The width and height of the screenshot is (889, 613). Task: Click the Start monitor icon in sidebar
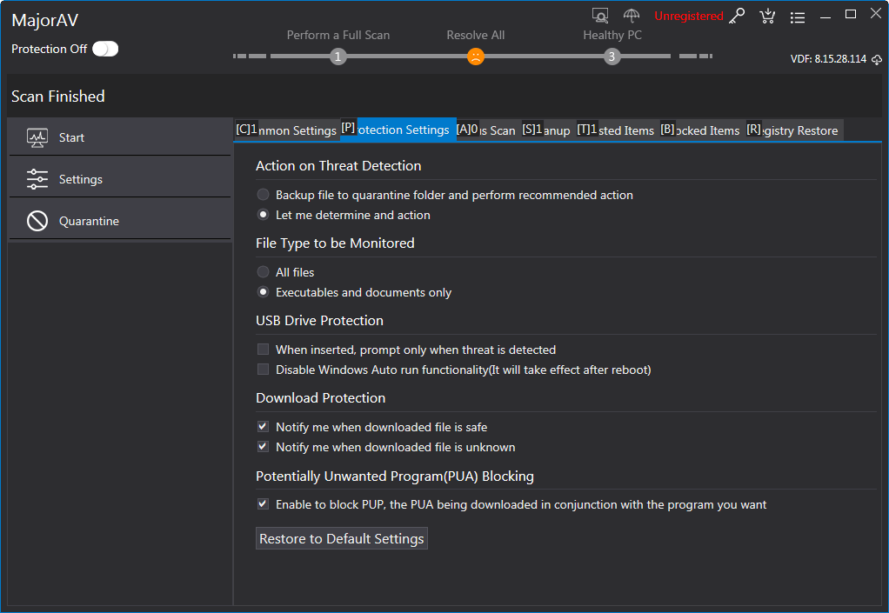(x=37, y=137)
